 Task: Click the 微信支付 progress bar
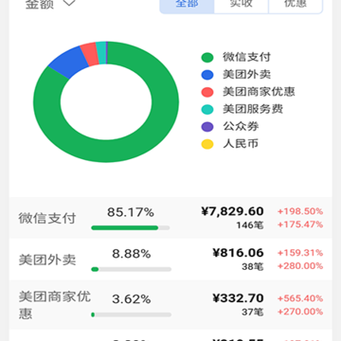(131, 227)
